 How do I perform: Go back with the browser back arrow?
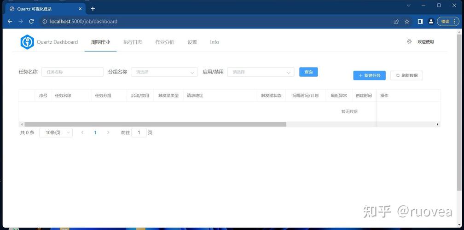(x=10, y=21)
